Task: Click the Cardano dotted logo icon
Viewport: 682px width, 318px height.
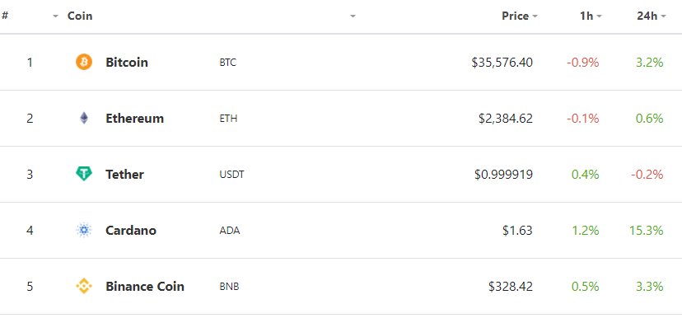Action: 84,230
